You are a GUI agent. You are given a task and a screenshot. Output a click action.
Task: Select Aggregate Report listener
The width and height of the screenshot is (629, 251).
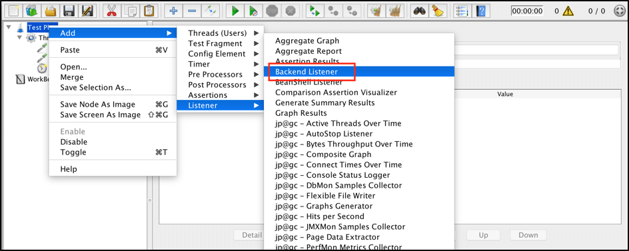click(x=359, y=51)
